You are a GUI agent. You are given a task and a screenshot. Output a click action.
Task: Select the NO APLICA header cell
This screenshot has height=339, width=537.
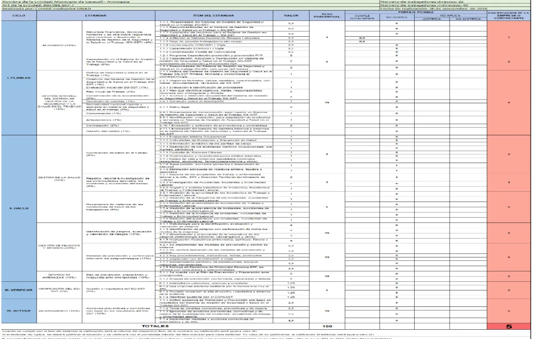[450, 15]
